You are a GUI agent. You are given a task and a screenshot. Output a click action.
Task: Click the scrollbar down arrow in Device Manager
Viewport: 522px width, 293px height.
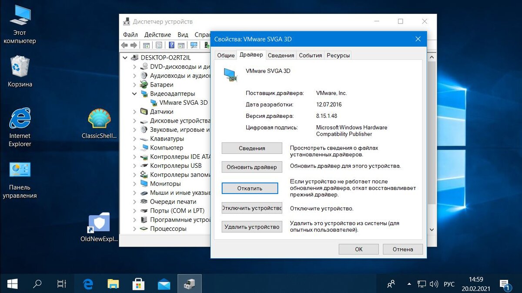[432, 230]
